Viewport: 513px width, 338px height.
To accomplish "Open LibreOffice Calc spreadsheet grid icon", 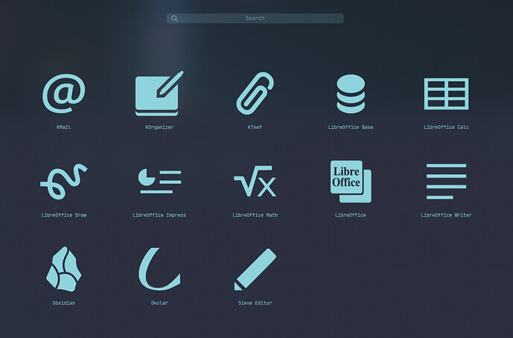I will pos(446,94).
